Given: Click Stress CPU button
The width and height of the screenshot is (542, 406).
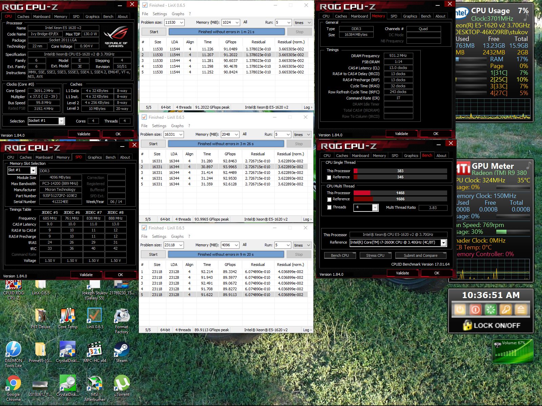Looking at the screenshot, I should coord(375,255).
